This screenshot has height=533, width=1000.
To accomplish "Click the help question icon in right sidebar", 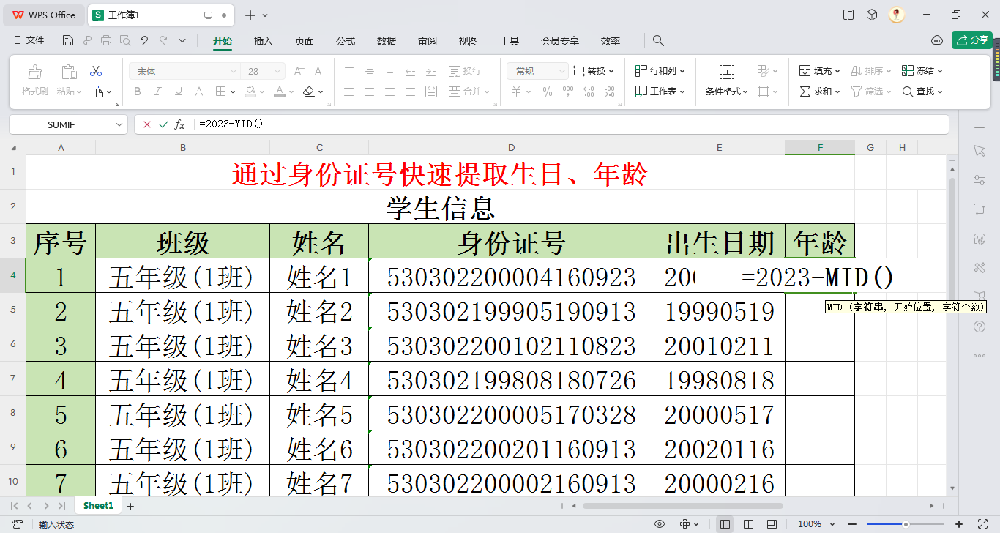I will pos(980,326).
